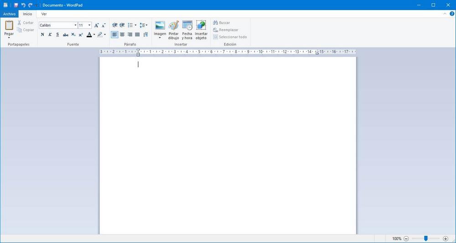The image size is (456, 243).
Task: Start a bulleted list
Action: (x=130, y=25)
